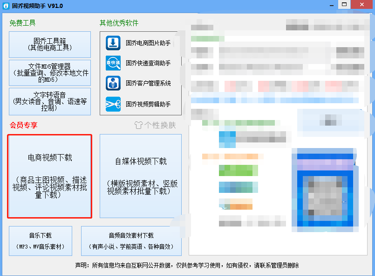375x276 pixels.
Task: Select 固乔客户管理系统 text entry
Action: (148, 83)
